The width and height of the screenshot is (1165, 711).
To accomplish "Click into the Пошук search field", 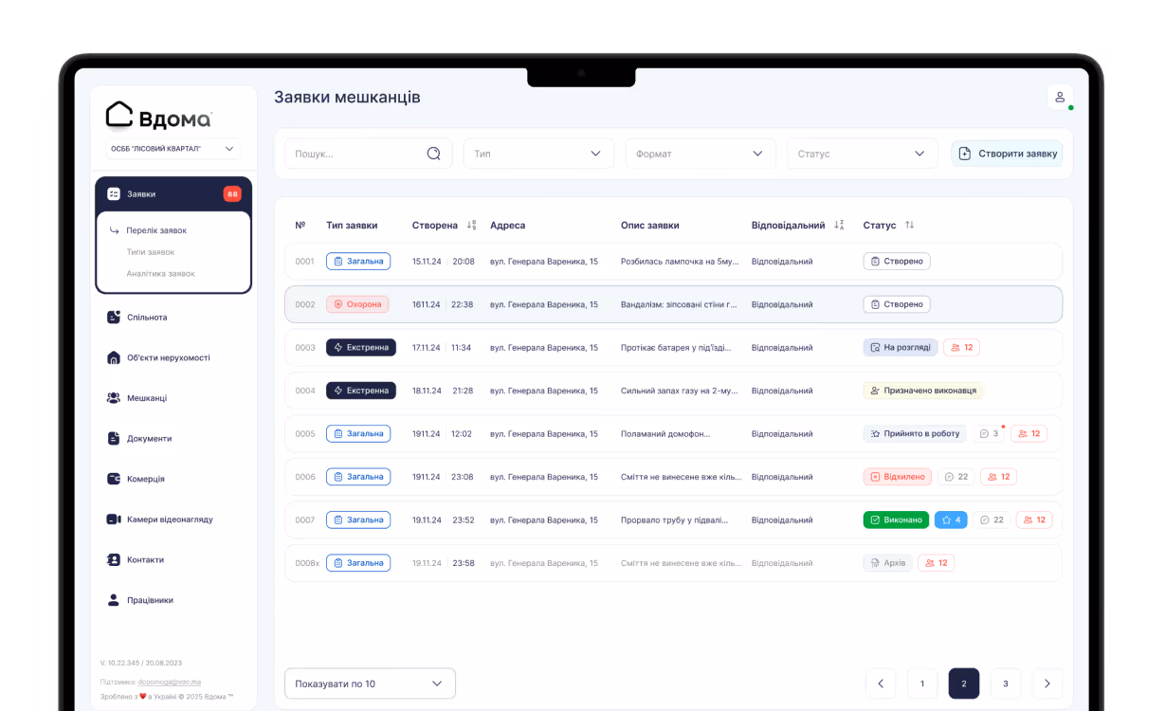I will (x=369, y=154).
